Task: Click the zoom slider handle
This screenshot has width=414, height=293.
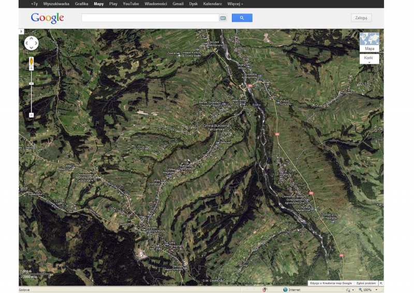Action: (x=31, y=84)
